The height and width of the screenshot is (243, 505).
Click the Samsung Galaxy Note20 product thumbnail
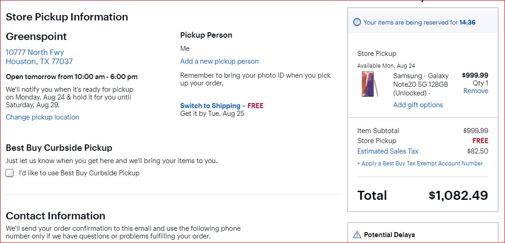click(x=369, y=84)
